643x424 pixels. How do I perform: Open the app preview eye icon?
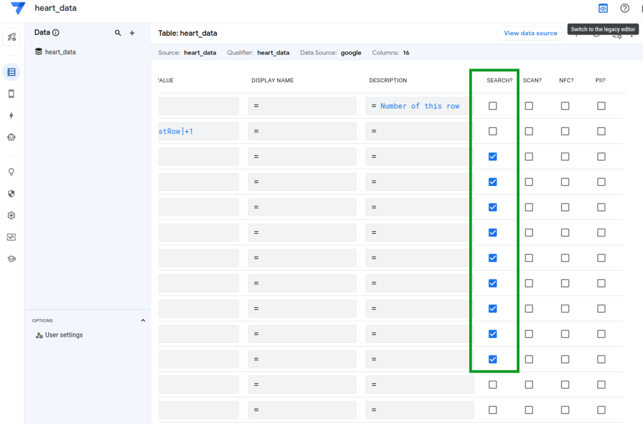(603, 8)
